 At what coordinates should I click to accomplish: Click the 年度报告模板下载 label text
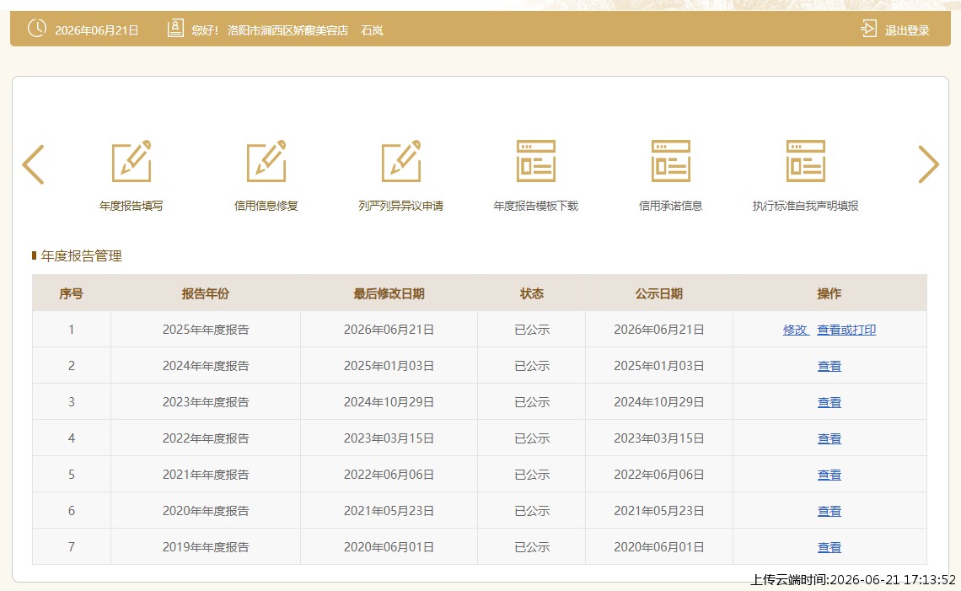[535, 206]
